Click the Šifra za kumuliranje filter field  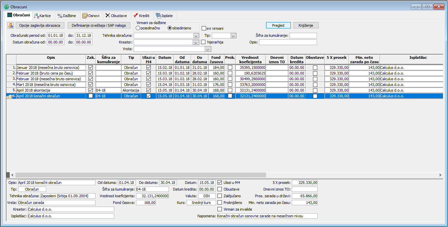click(x=303, y=35)
